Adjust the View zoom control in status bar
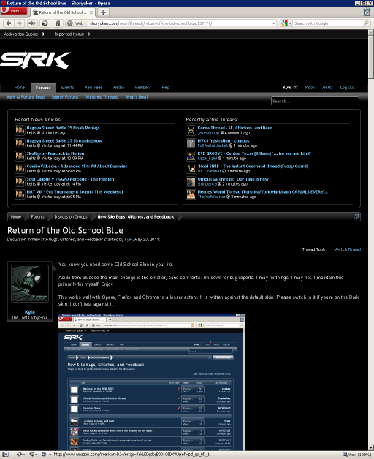This screenshot has height=459, width=374. click(356, 455)
